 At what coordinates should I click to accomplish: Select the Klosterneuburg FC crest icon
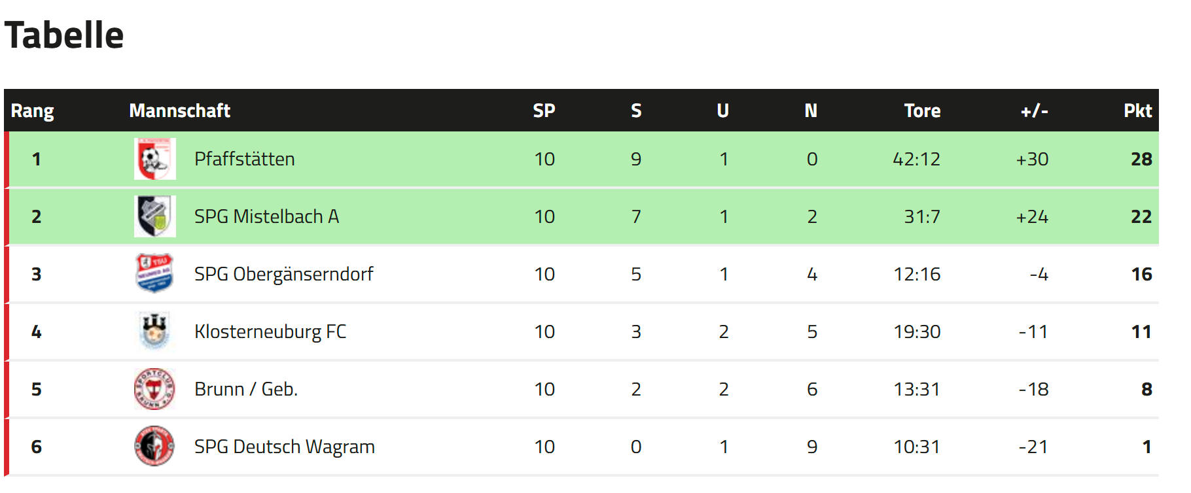155,331
